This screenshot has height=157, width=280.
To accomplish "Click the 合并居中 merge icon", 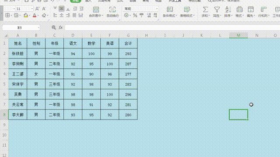I will [96, 10].
